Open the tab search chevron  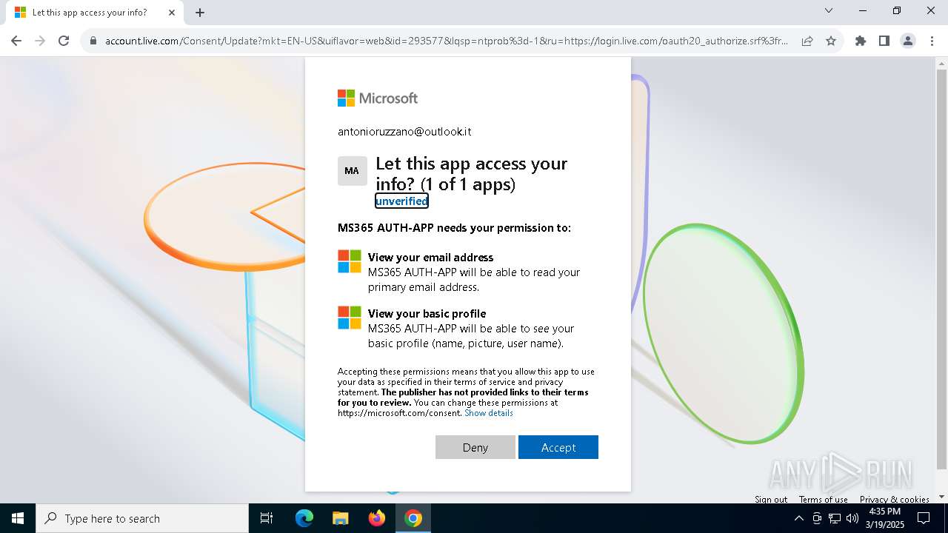829,11
